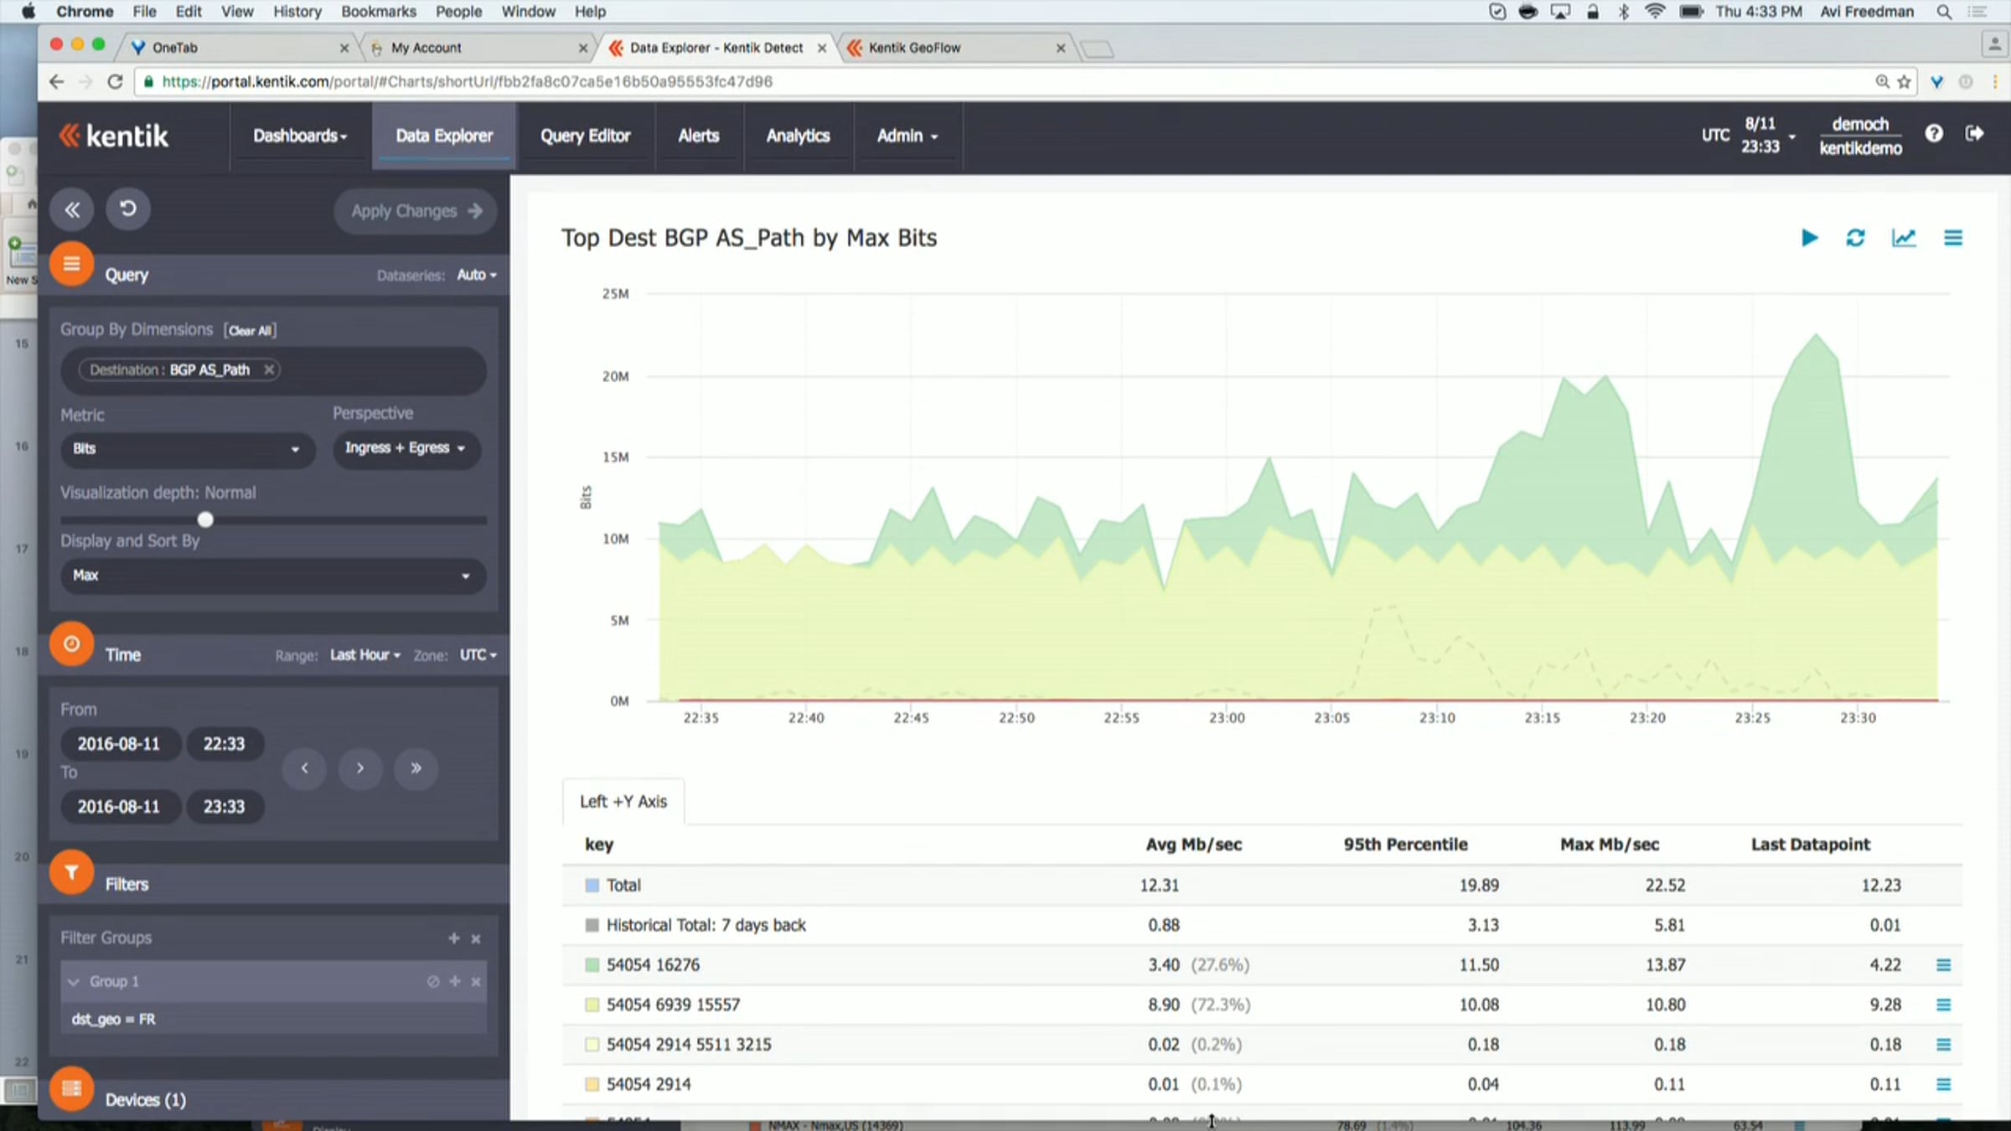Toggle 54054 16276 series color swatch
The image size is (2011, 1131).
592,965
